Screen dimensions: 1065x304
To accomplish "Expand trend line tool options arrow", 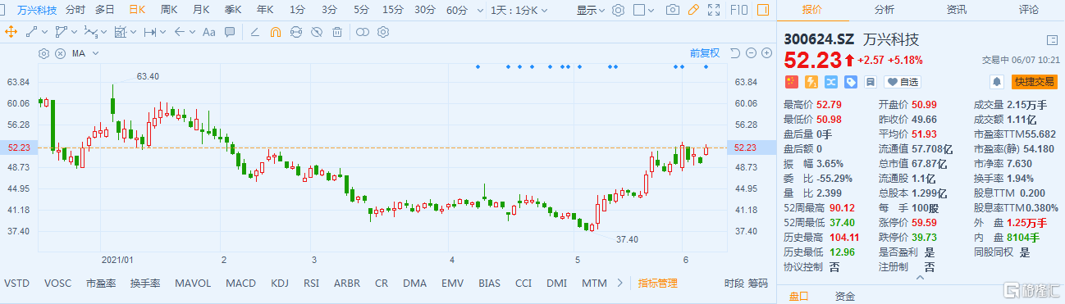I will (x=44, y=32).
